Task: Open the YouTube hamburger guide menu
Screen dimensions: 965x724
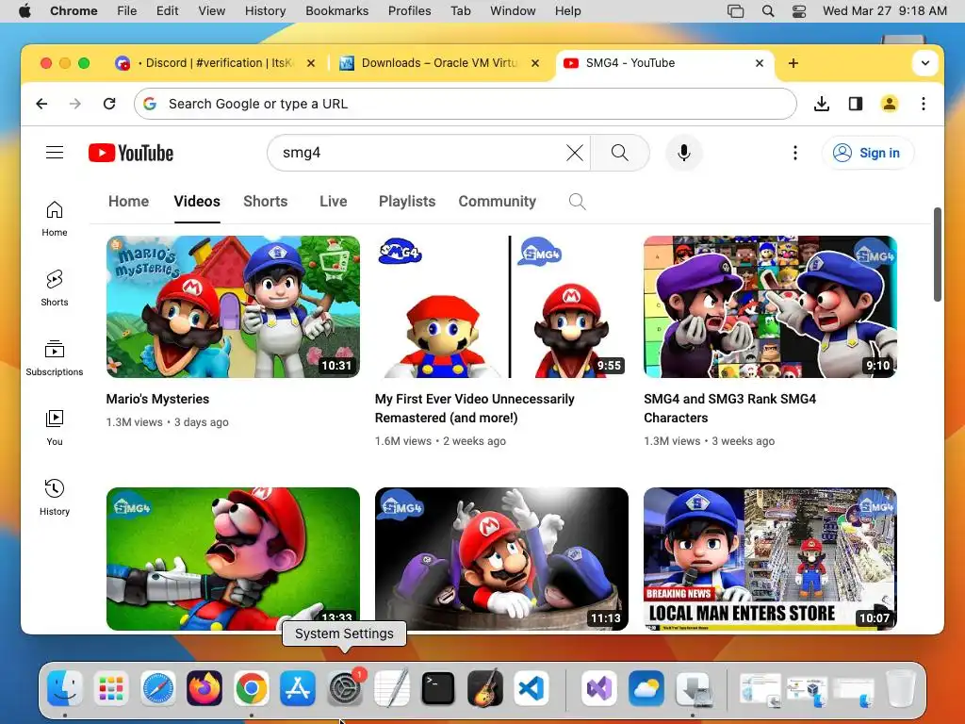Action: coord(55,152)
